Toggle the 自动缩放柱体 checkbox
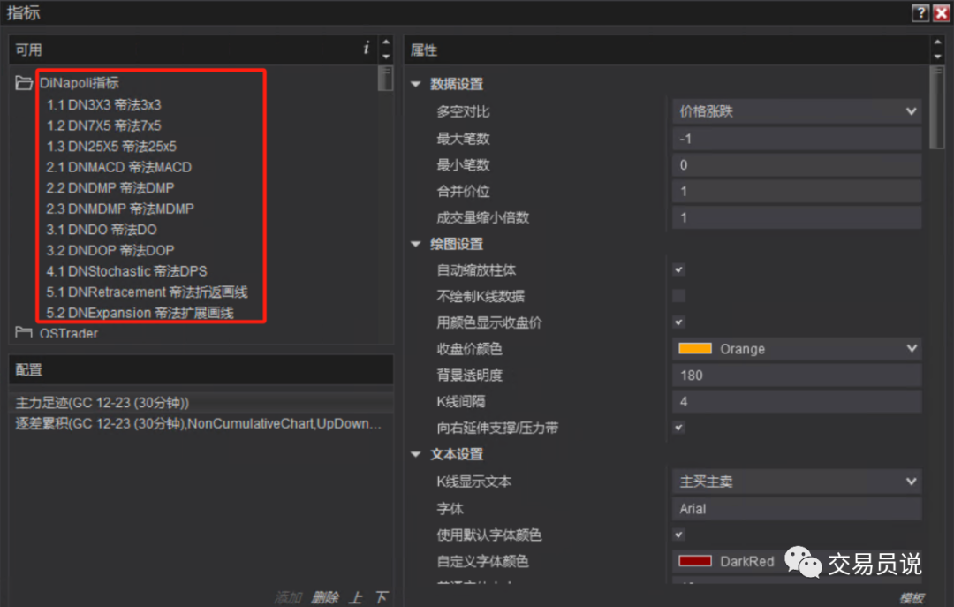The height and width of the screenshot is (607, 954). point(678,270)
